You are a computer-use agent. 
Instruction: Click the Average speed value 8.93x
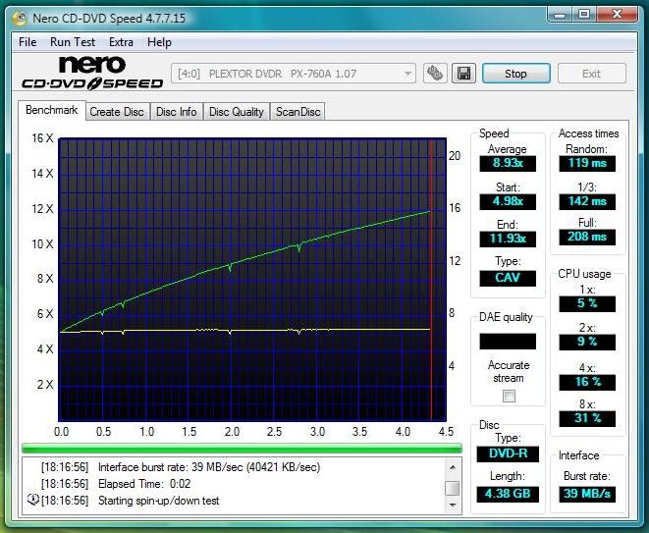[x=508, y=163]
